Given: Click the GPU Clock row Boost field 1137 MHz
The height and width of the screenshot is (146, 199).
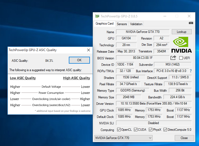Looking at the screenshot, I should coord(183,110).
